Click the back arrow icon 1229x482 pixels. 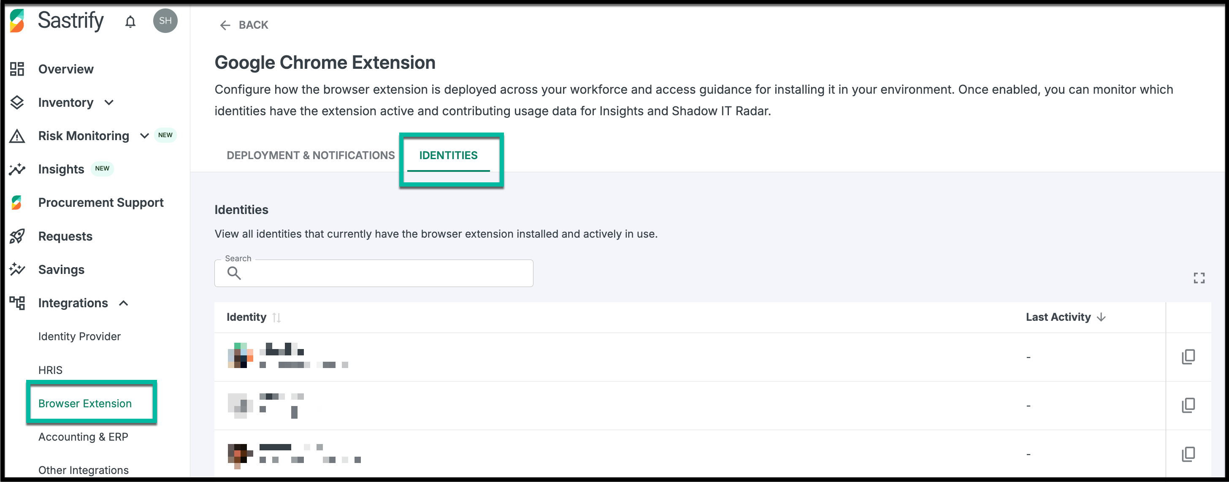click(225, 25)
